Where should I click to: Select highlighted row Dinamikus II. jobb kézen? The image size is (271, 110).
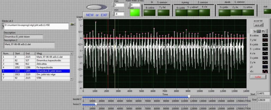pyautogui.click(x=36, y=71)
